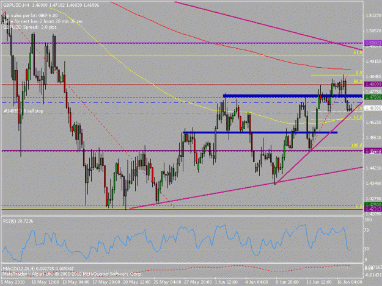Click the 1.43490 price scale value
The height and width of the screenshot is (286, 382).
[373, 183]
